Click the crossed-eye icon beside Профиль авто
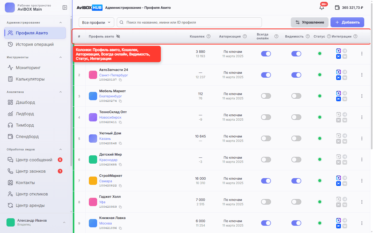 click(118, 36)
